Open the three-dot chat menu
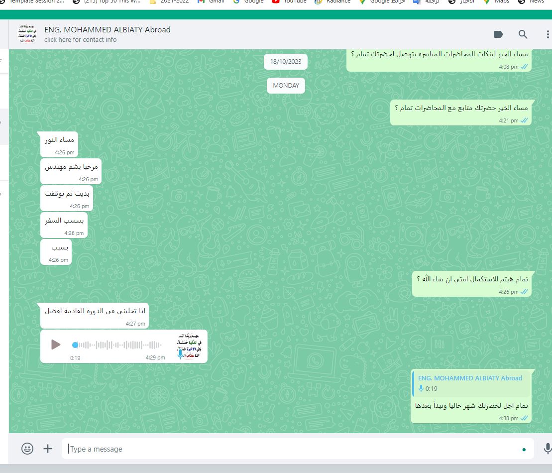This screenshot has height=473, width=552. click(548, 34)
